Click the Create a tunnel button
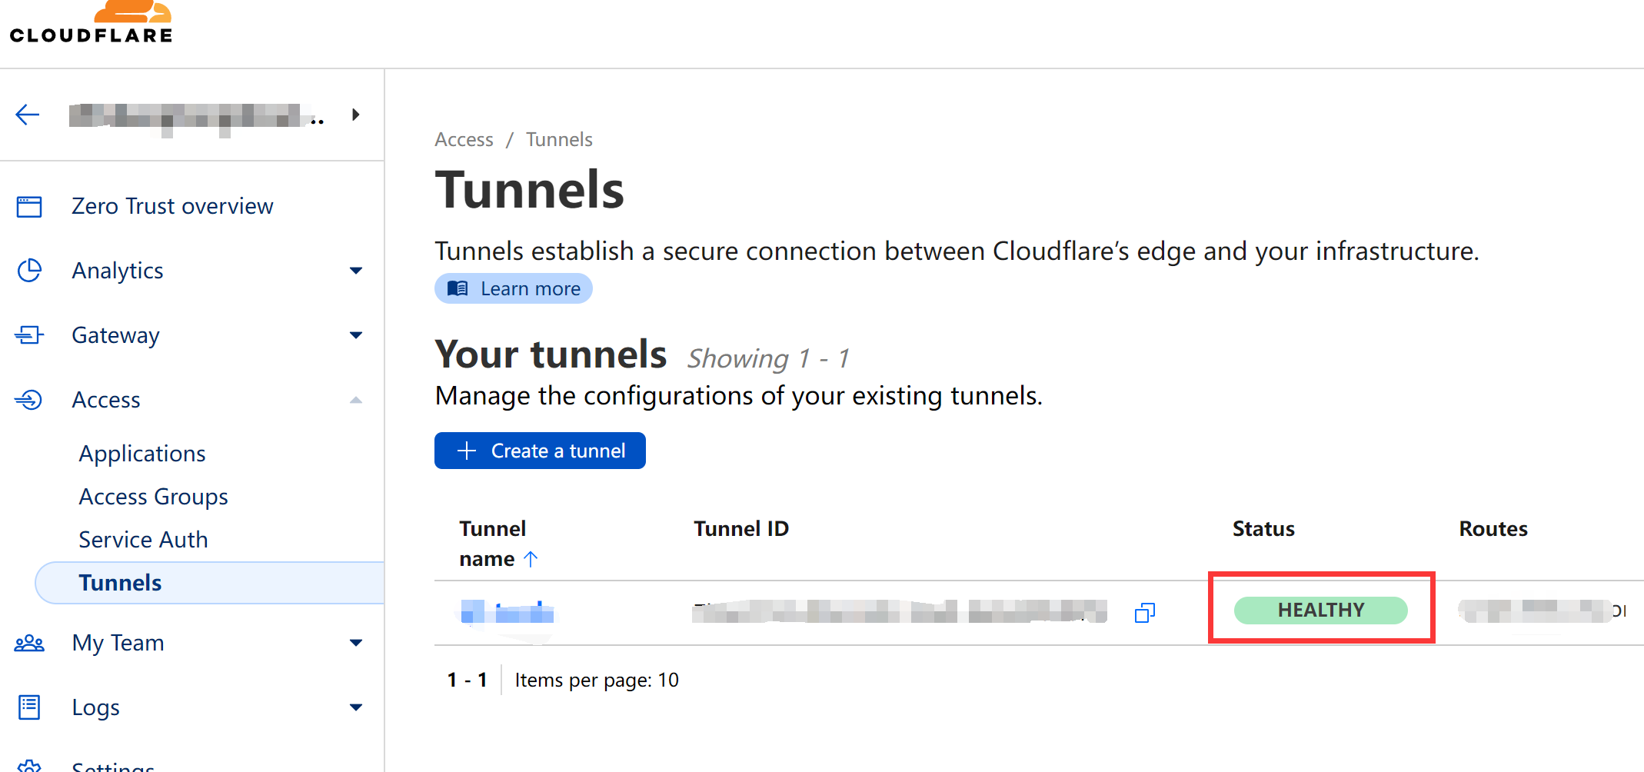The height and width of the screenshot is (772, 1644). 540,451
